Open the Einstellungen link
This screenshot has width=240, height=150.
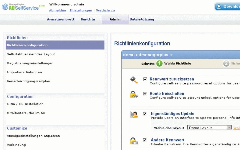tap(81, 10)
